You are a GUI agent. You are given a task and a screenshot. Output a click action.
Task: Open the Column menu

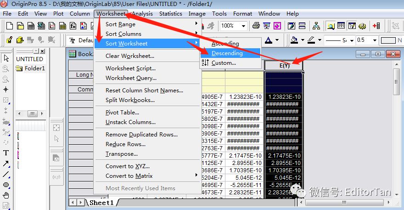(80, 14)
